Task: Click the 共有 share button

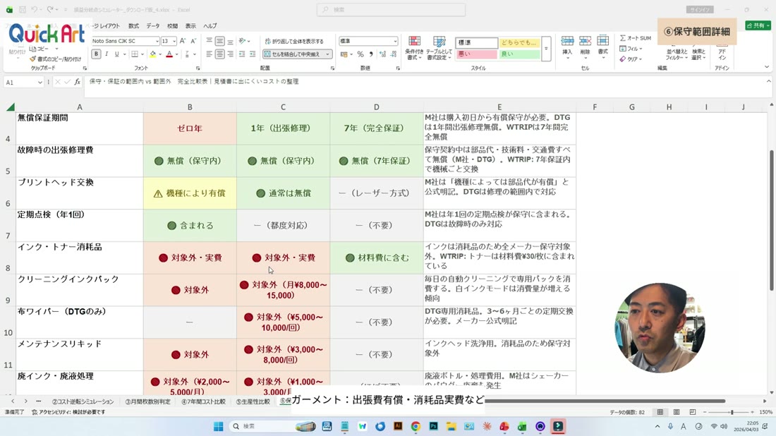Action: coord(758,25)
